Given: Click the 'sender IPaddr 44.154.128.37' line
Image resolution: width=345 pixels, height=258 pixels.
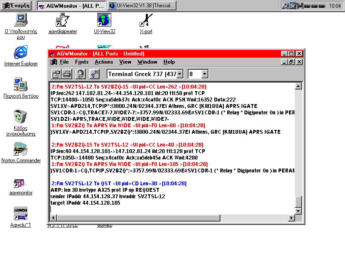Looking at the screenshot, I should [107, 197].
